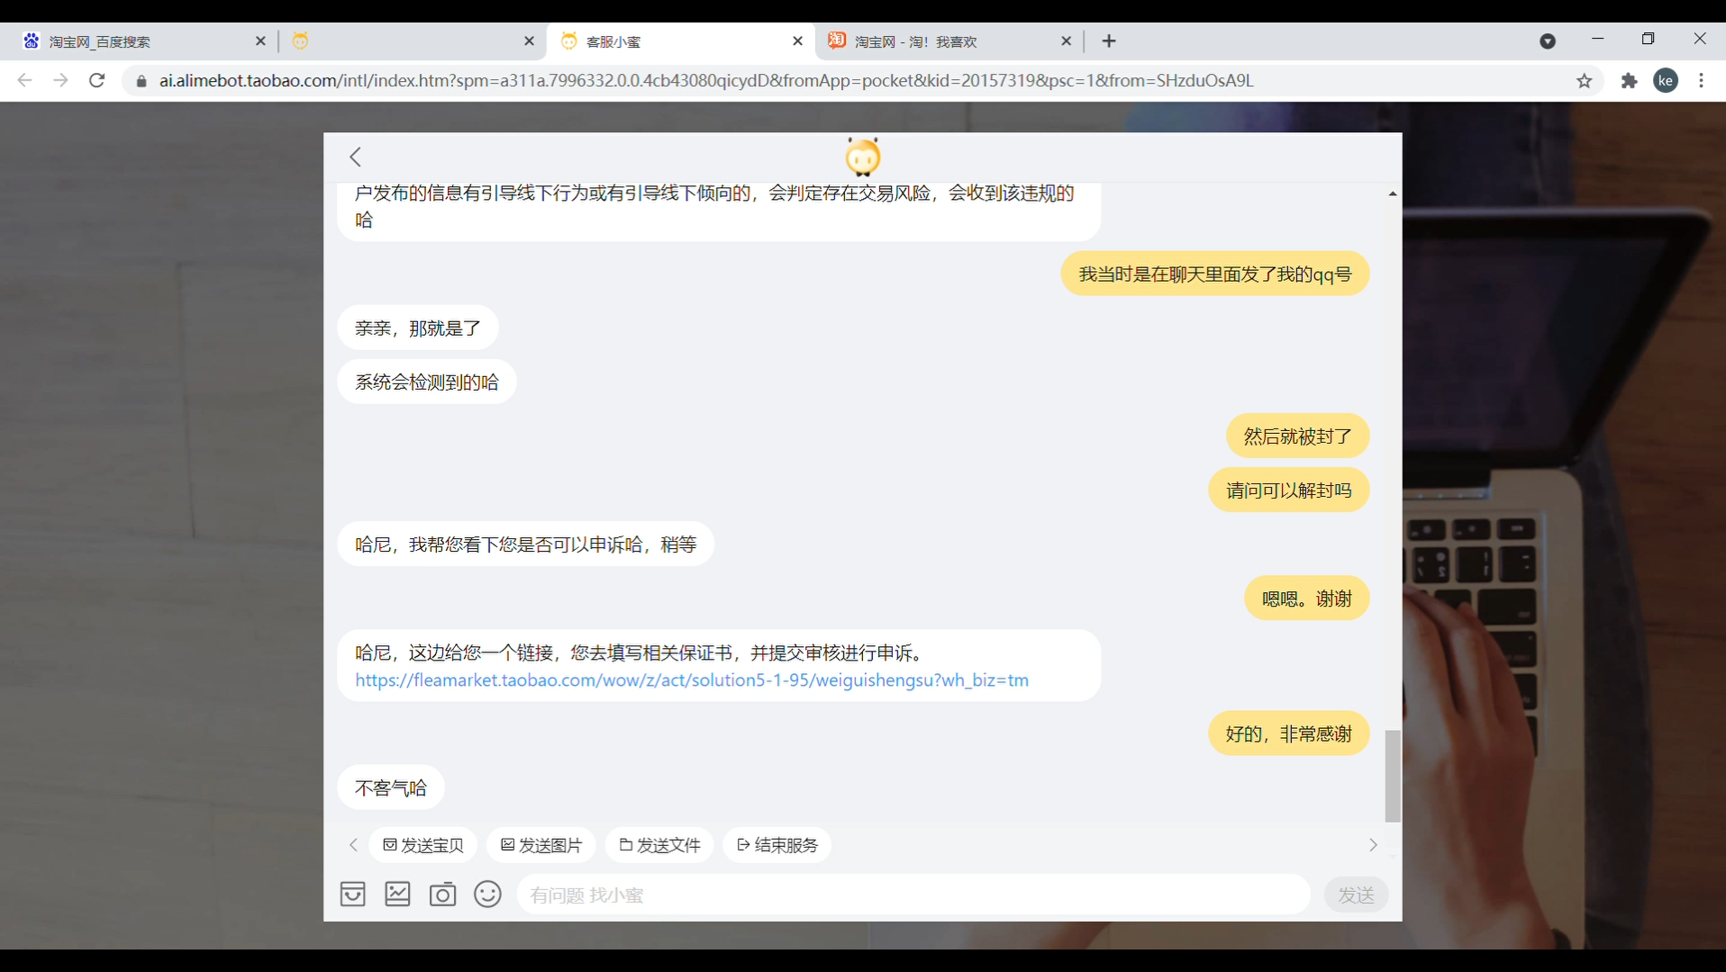Go back using the chat header arrow
This screenshot has height=972, width=1726.
pyautogui.click(x=356, y=157)
